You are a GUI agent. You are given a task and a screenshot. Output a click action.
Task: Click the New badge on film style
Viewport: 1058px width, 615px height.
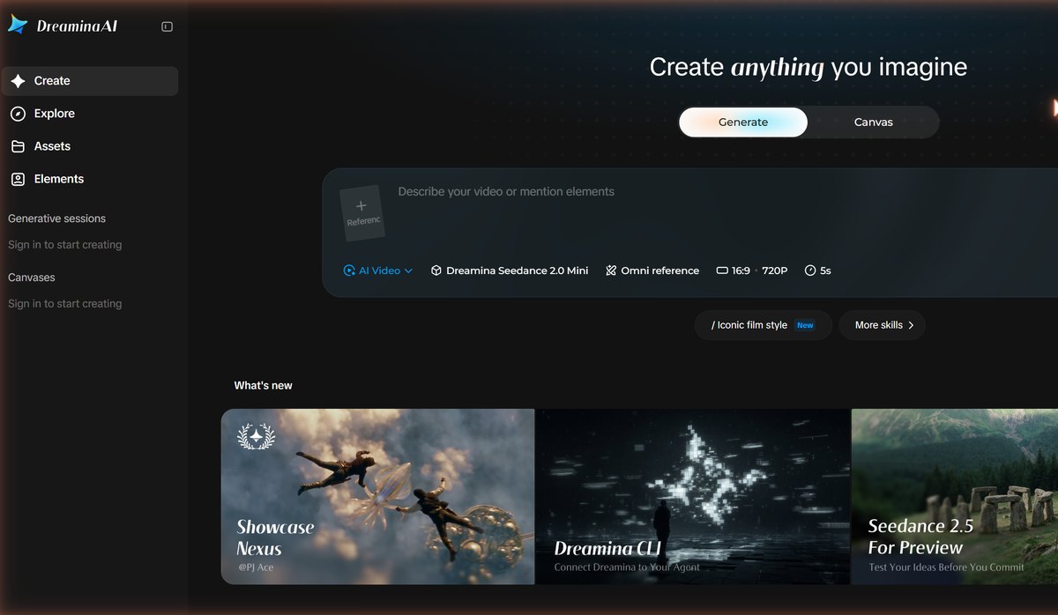pos(805,325)
